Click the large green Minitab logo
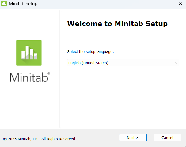This screenshot has width=186, height=147. pyautogui.click(x=29, y=53)
